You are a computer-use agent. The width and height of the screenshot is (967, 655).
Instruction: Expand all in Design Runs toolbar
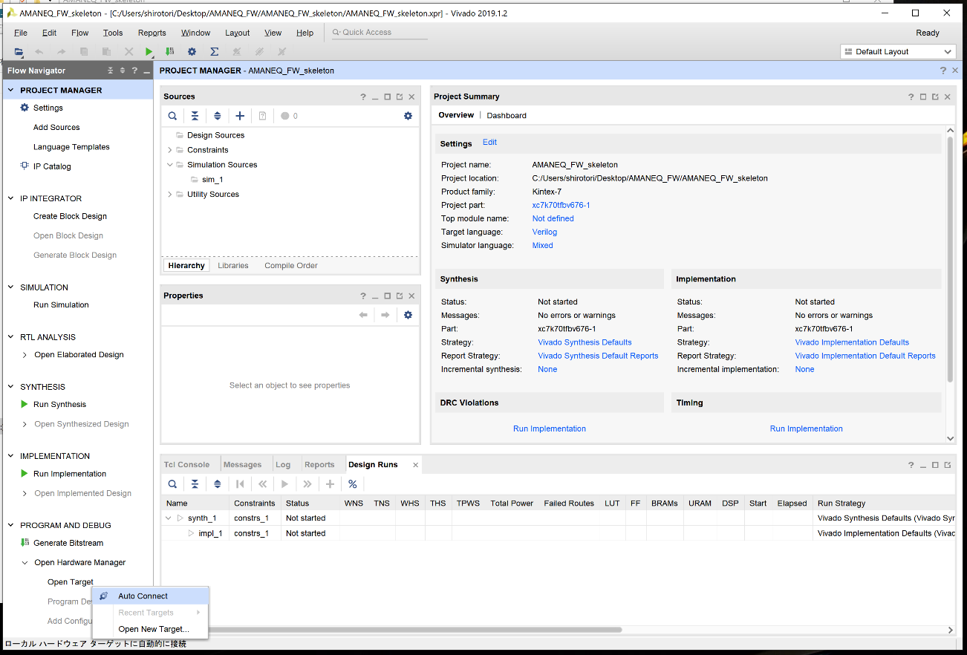[x=217, y=484]
